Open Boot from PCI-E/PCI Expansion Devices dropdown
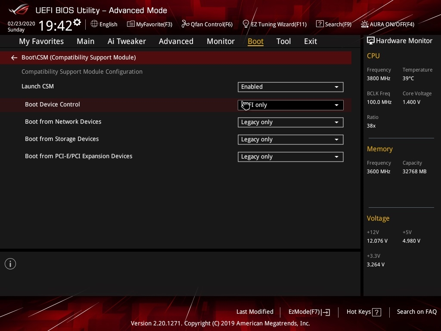This screenshot has width=441, height=331. point(291,157)
